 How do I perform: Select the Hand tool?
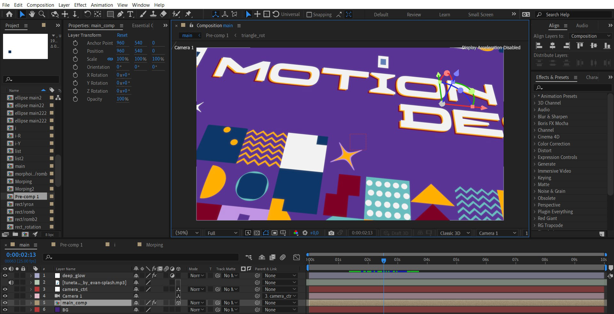click(x=32, y=14)
